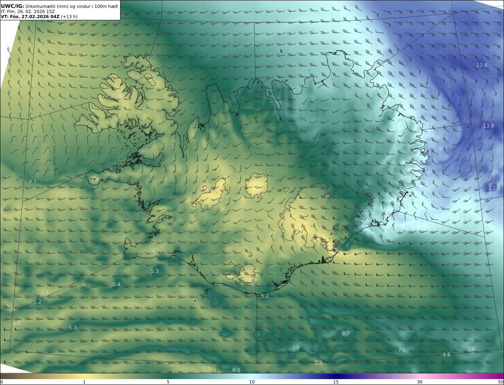This screenshot has width=504, height=385.
Task: Click the colour scale tick label 1
Action: coord(84,382)
